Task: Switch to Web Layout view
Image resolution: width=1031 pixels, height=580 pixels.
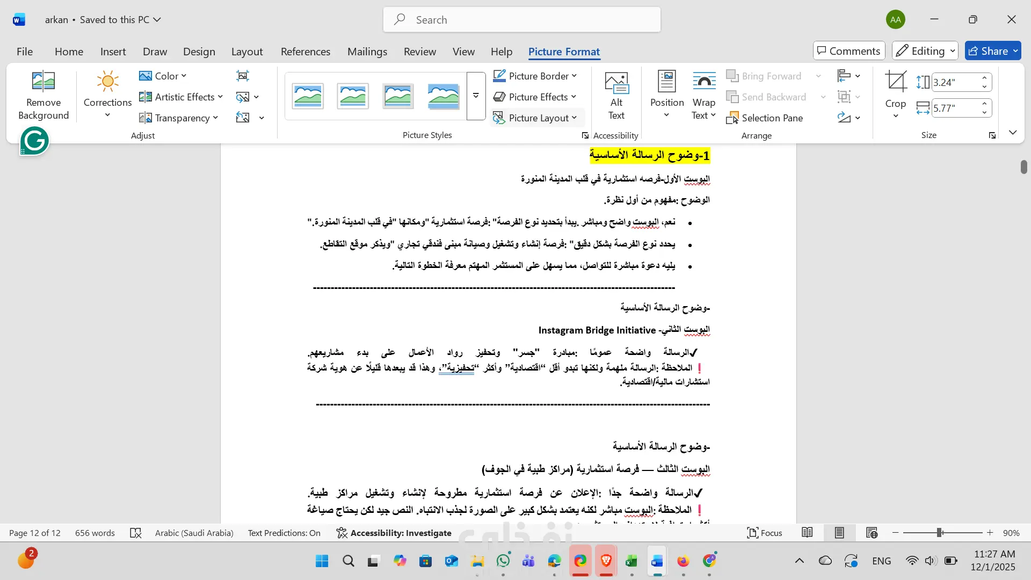Action: pos(872,533)
